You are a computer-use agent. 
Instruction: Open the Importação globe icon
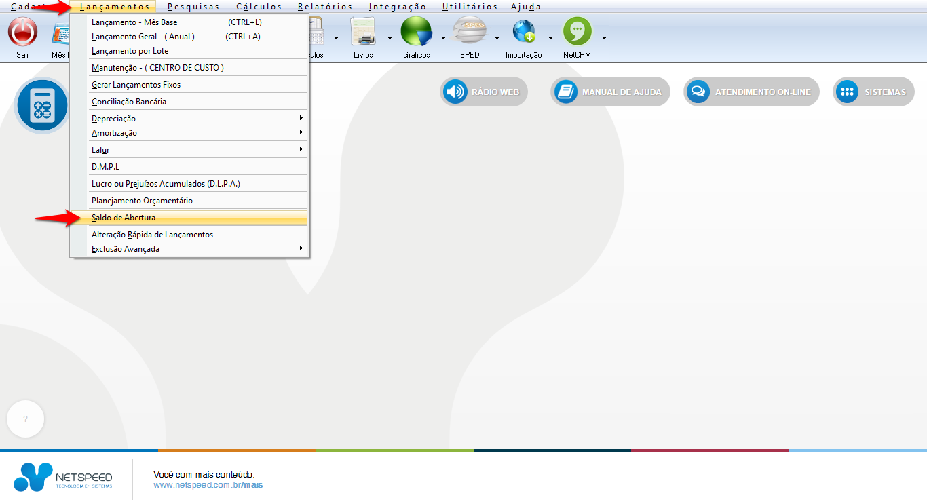(x=523, y=32)
